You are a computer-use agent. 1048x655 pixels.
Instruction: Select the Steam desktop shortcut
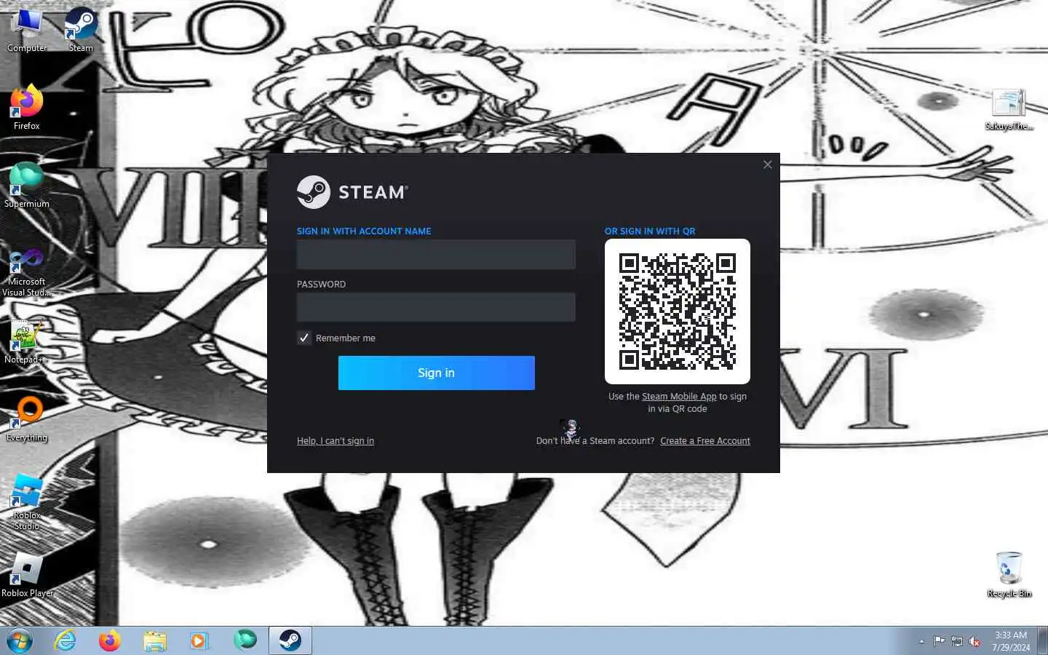point(81,31)
